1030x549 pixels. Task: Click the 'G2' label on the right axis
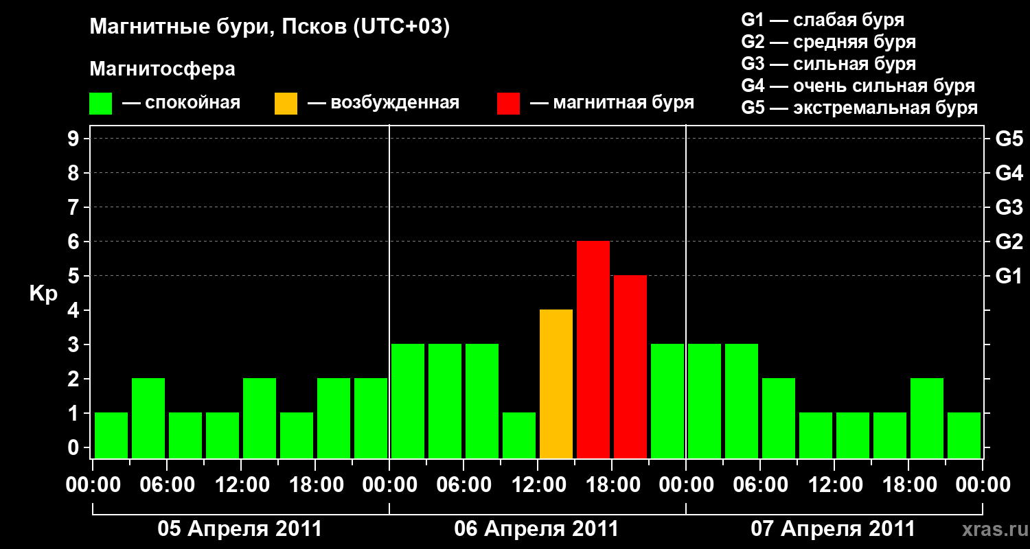pyautogui.click(x=1009, y=242)
